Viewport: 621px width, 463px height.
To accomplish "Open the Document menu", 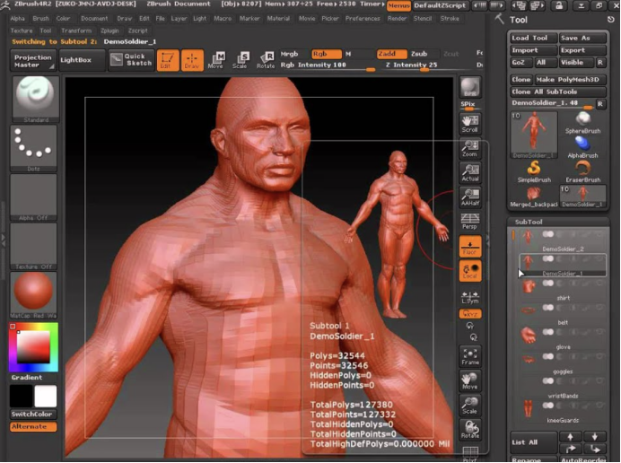I will click(94, 19).
